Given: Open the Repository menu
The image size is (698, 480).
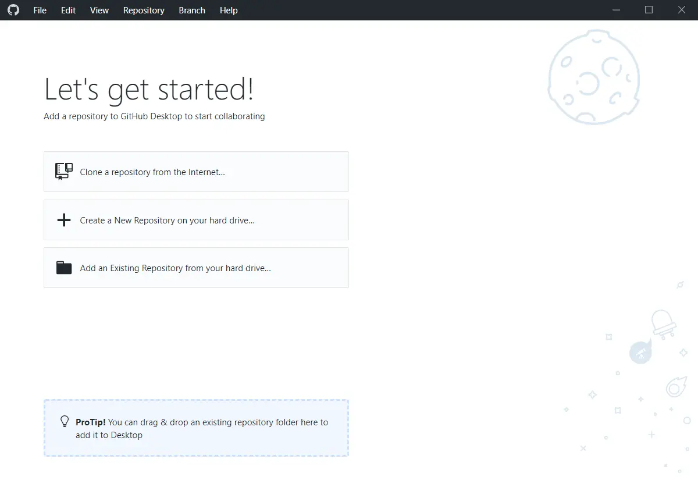Looking at the screenshot, I should tap(144, 10).
